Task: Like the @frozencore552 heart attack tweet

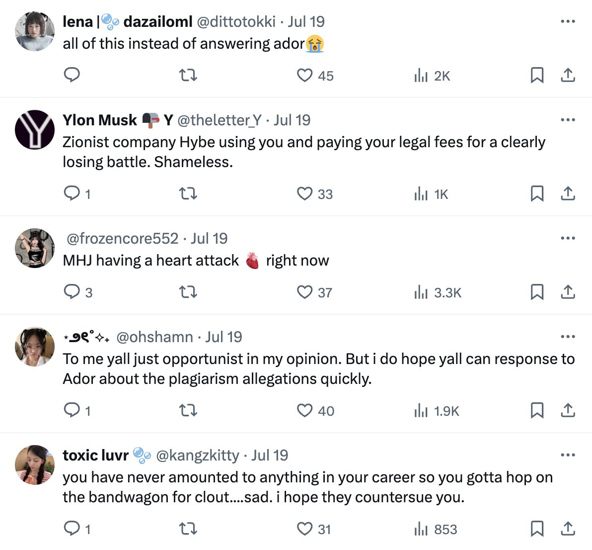Action: tap(304, 292)
